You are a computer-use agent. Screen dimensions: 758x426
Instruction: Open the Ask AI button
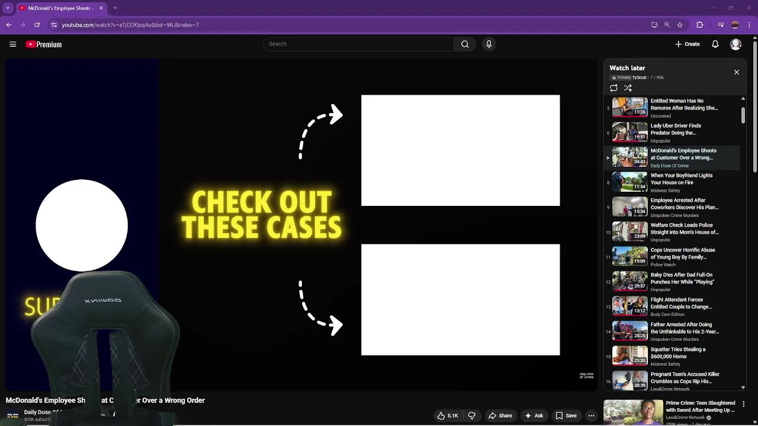[x=534, y=416]
